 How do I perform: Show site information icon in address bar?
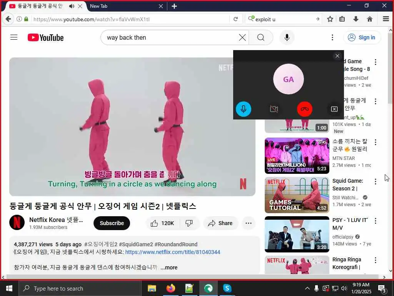pos(19,19)
